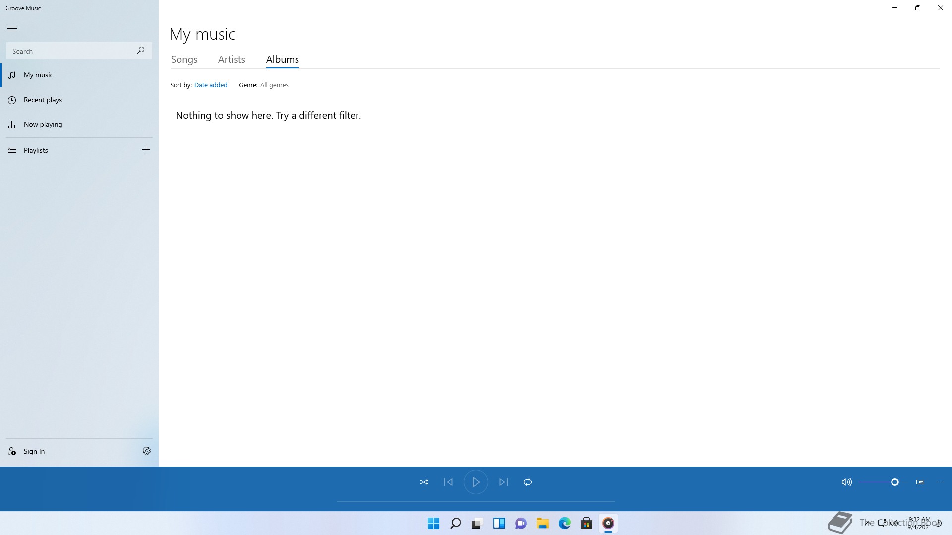Toggle repeat mode
952x535 pixels.
tap(528, 482)
